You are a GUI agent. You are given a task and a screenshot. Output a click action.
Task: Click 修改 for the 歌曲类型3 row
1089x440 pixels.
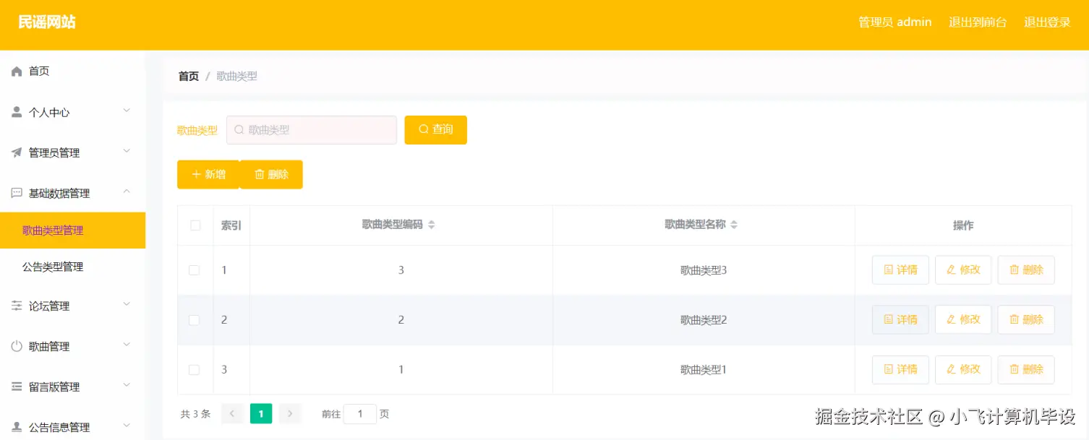pyautogui.click(x=963, y=270)
